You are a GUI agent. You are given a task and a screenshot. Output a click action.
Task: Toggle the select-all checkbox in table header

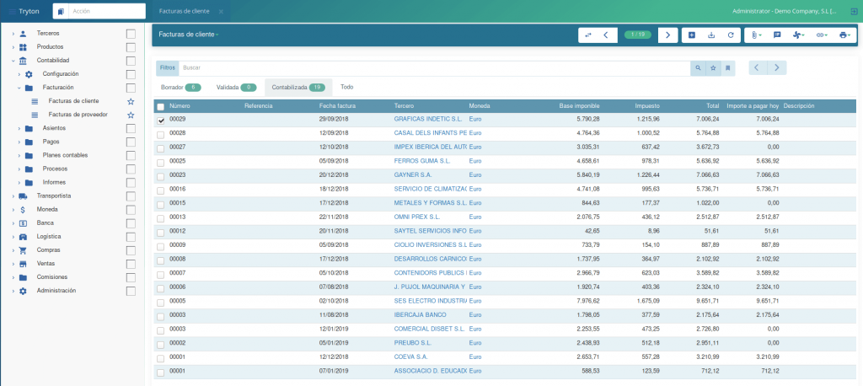click(161, 107)
